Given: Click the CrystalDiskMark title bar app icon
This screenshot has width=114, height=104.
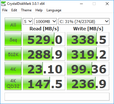Looking at the screenshot, I should (x=3, y=4).
